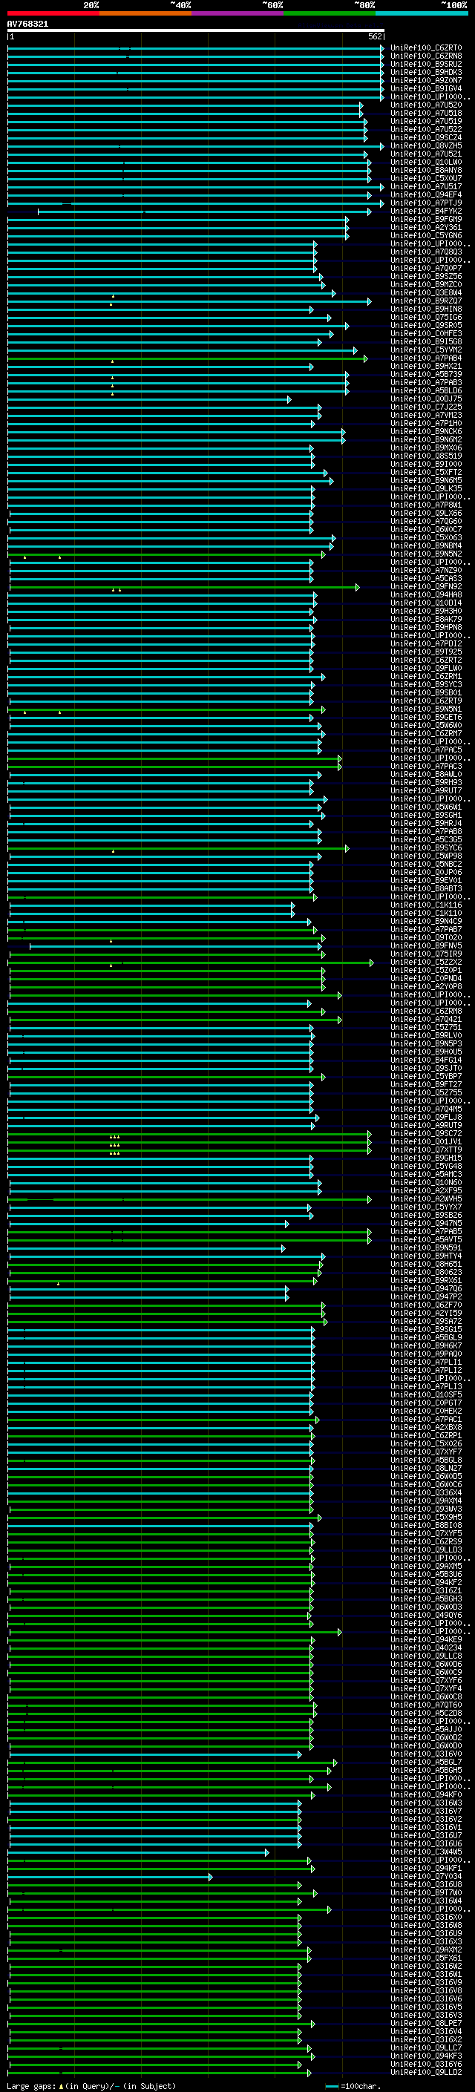Open hit UniRef100_B9IGV4
The image size is (475, 2092).
(x=426, y=88)
